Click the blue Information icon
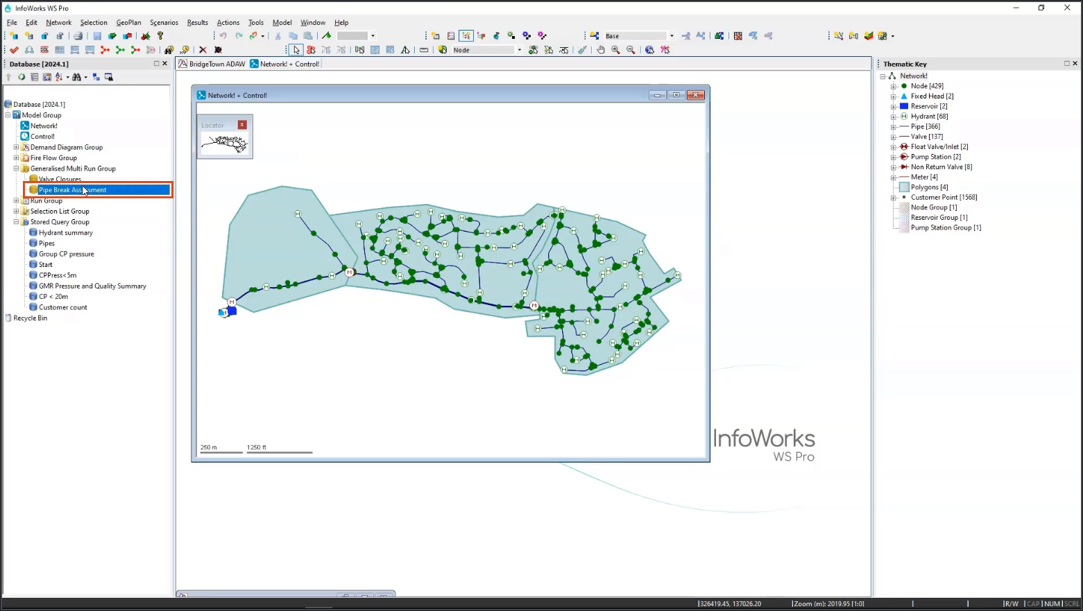The width and height of the screenshot is (1083, 611). coord(649,50)
